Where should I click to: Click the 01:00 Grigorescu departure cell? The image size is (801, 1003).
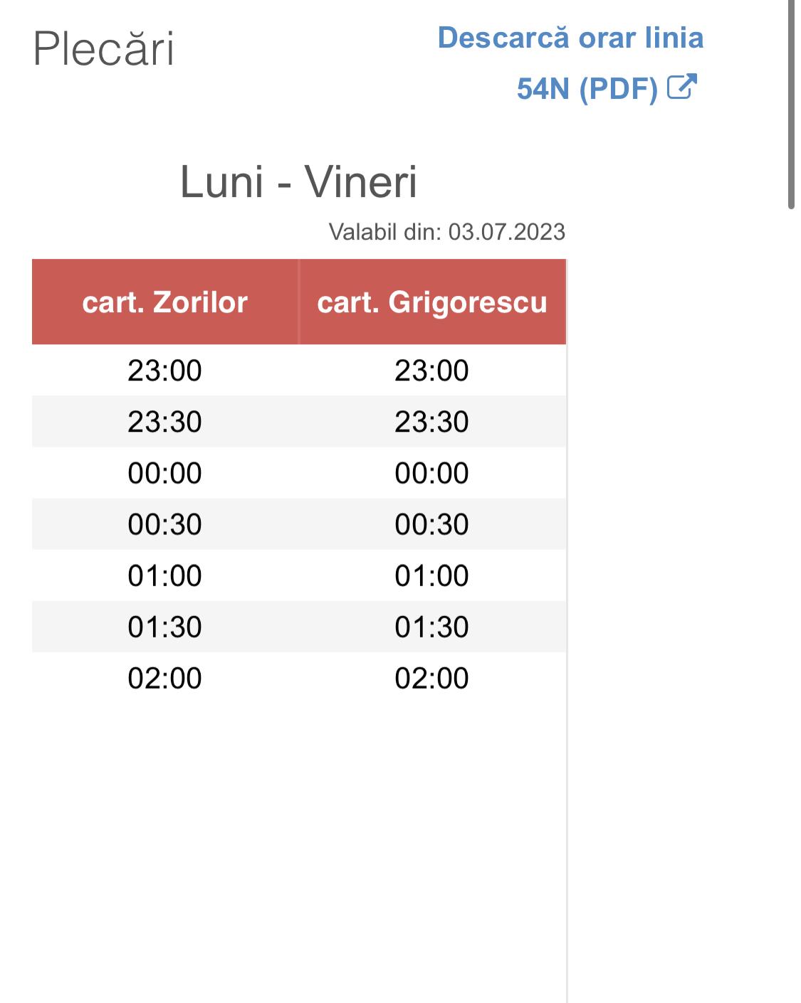(x=432, y=575)
